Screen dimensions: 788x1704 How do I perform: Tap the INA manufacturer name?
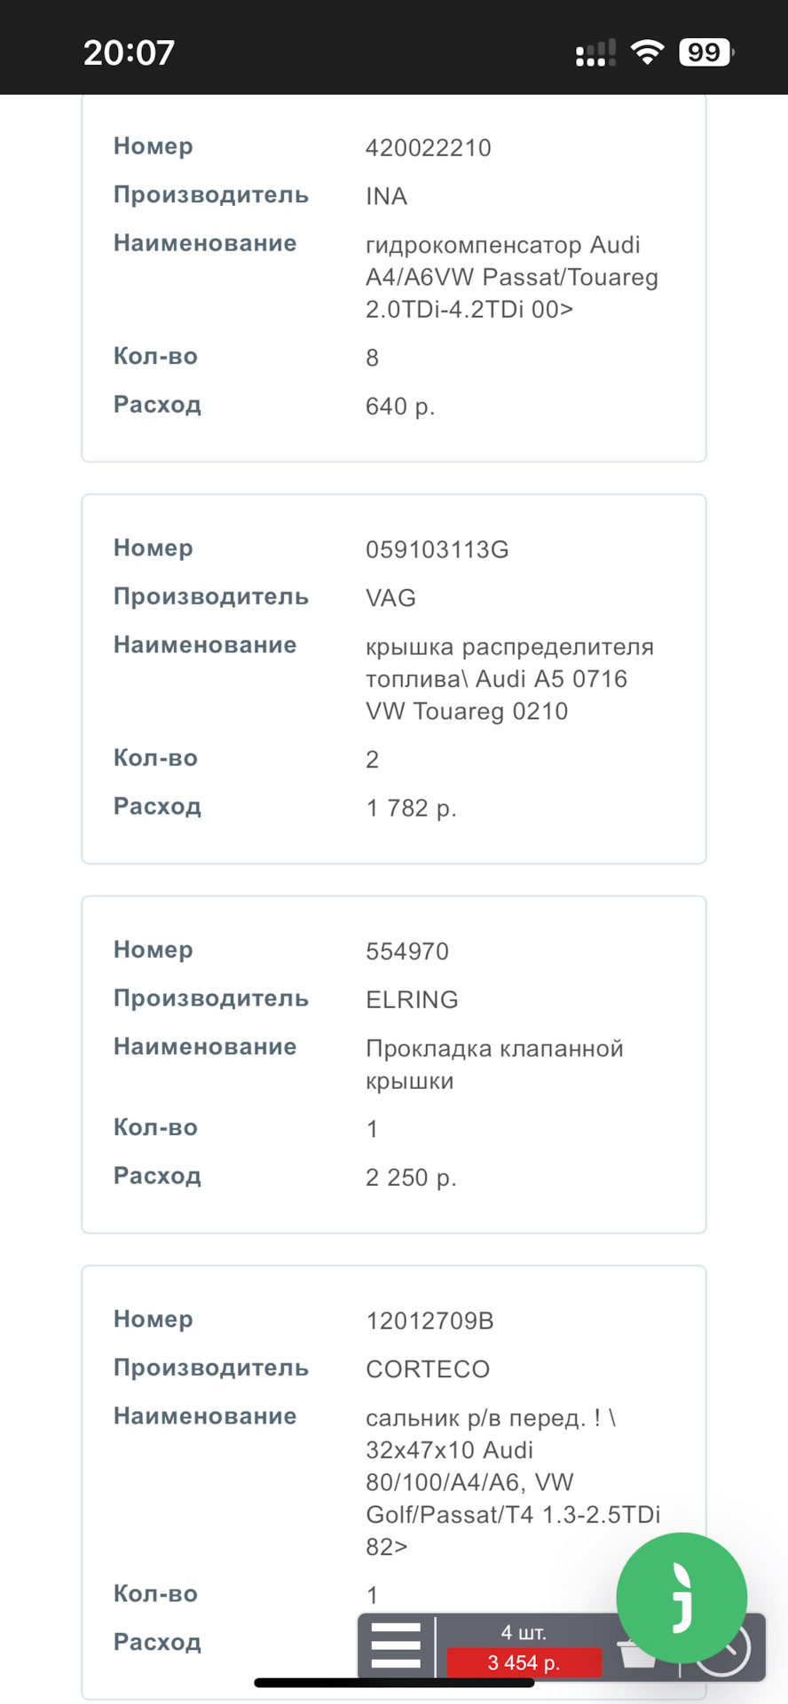(x=387, y=196)
